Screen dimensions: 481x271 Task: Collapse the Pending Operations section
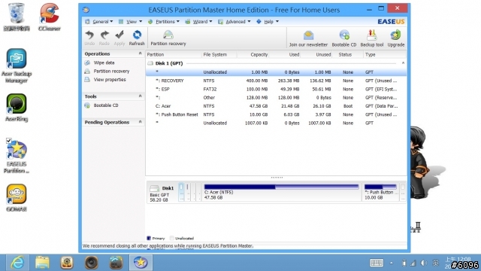pos(141,122)
